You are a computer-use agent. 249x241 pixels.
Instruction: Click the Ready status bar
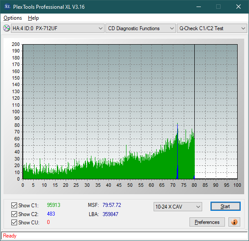coord(124,236)
